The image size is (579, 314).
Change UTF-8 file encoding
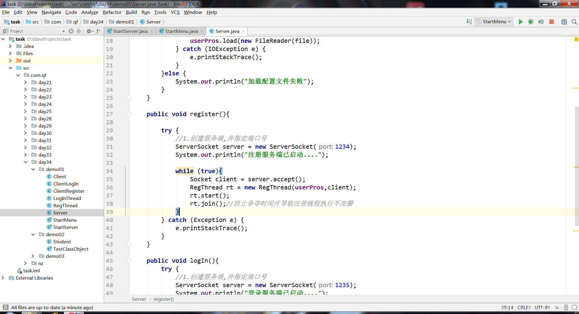542,308
